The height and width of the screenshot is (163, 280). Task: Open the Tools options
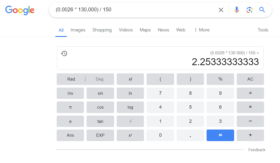(x=263, y=30)
